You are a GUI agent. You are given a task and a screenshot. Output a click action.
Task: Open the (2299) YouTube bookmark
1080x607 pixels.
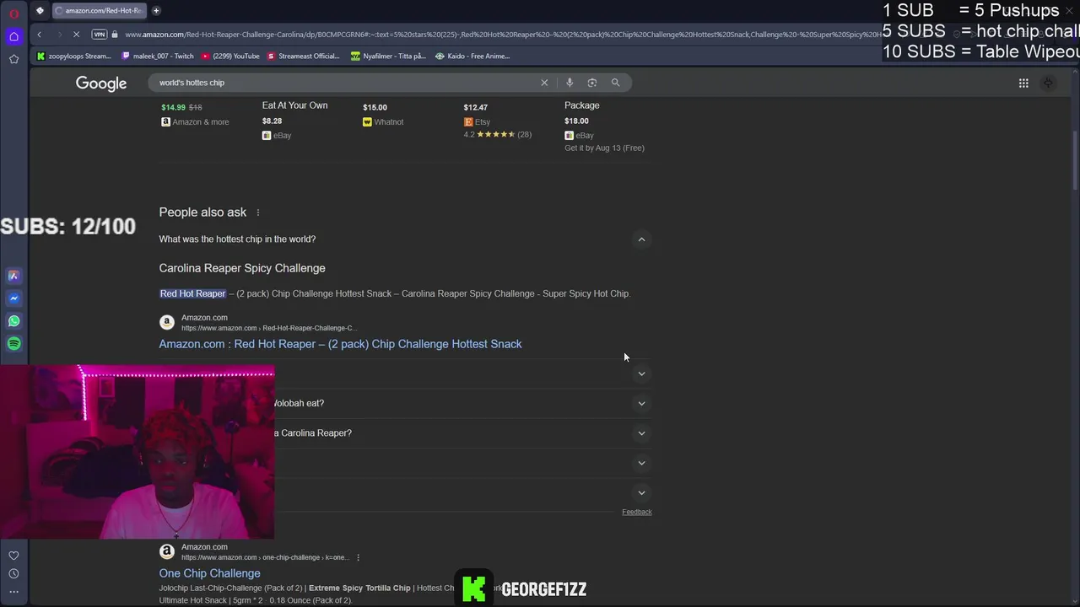pos(230,56)
